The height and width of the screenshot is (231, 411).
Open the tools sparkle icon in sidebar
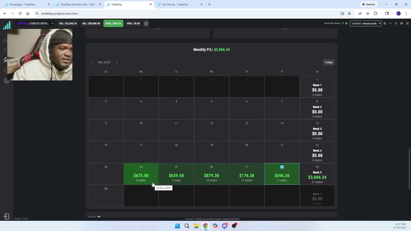click(5, 60)
